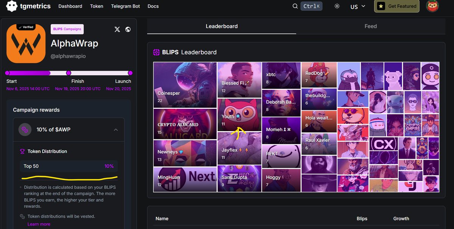Sort by the Blips column header

[x=362, y=218]
